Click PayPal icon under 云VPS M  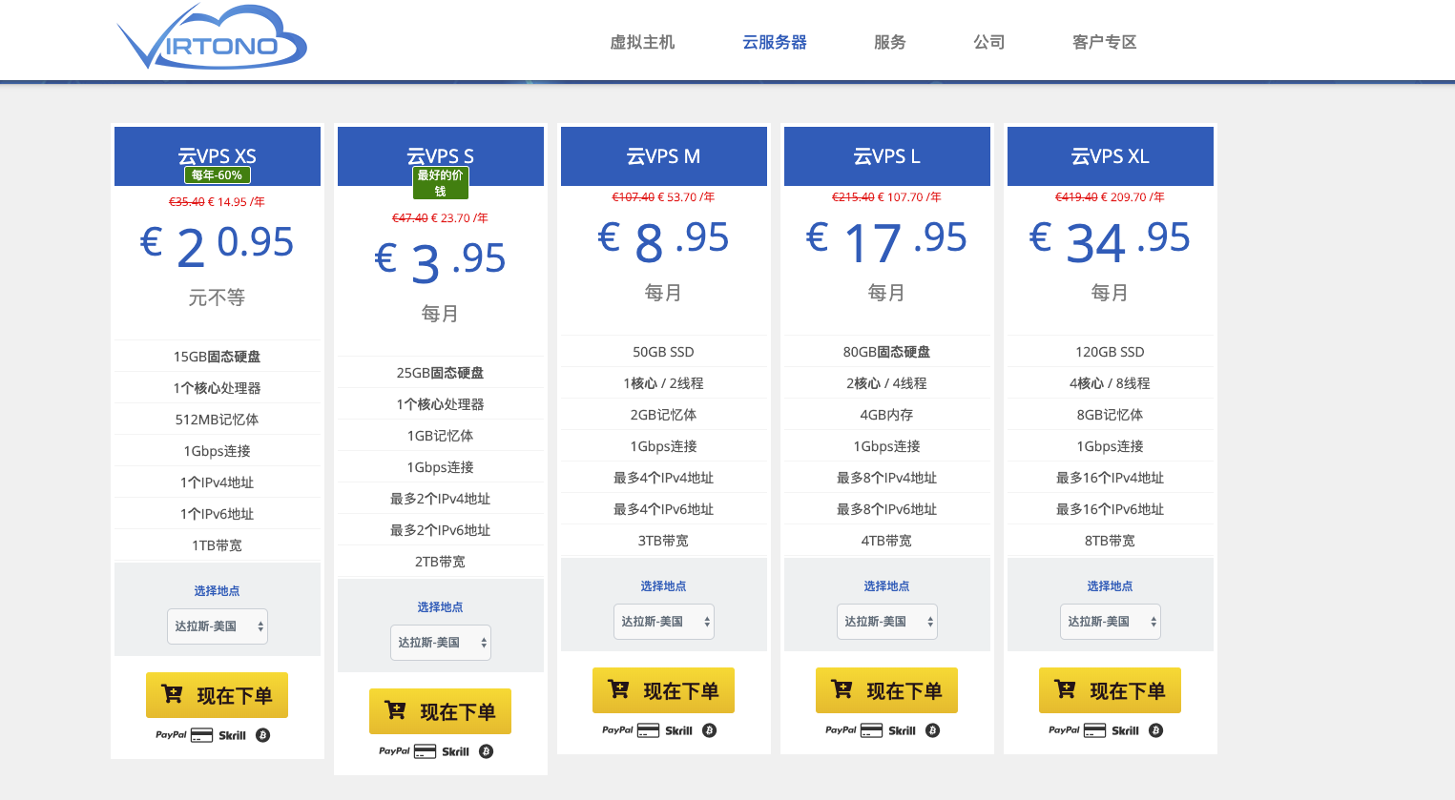pyautogui.click(x=617, y=730)
